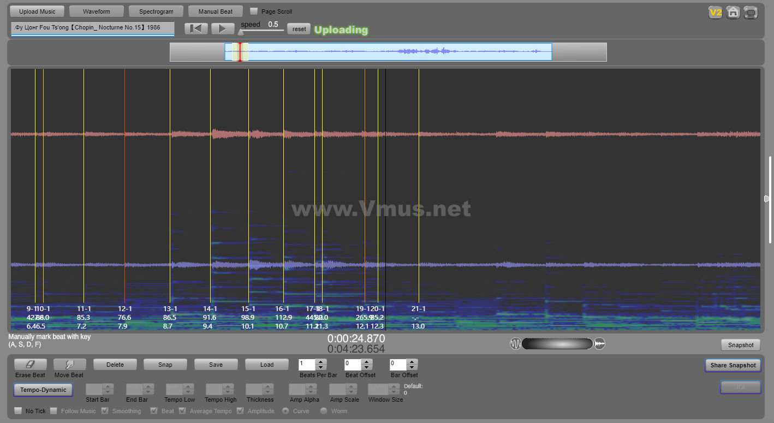The image size is (774, 423).
Task: Switch to Spectrogram view
Action: tap(156, 11)
